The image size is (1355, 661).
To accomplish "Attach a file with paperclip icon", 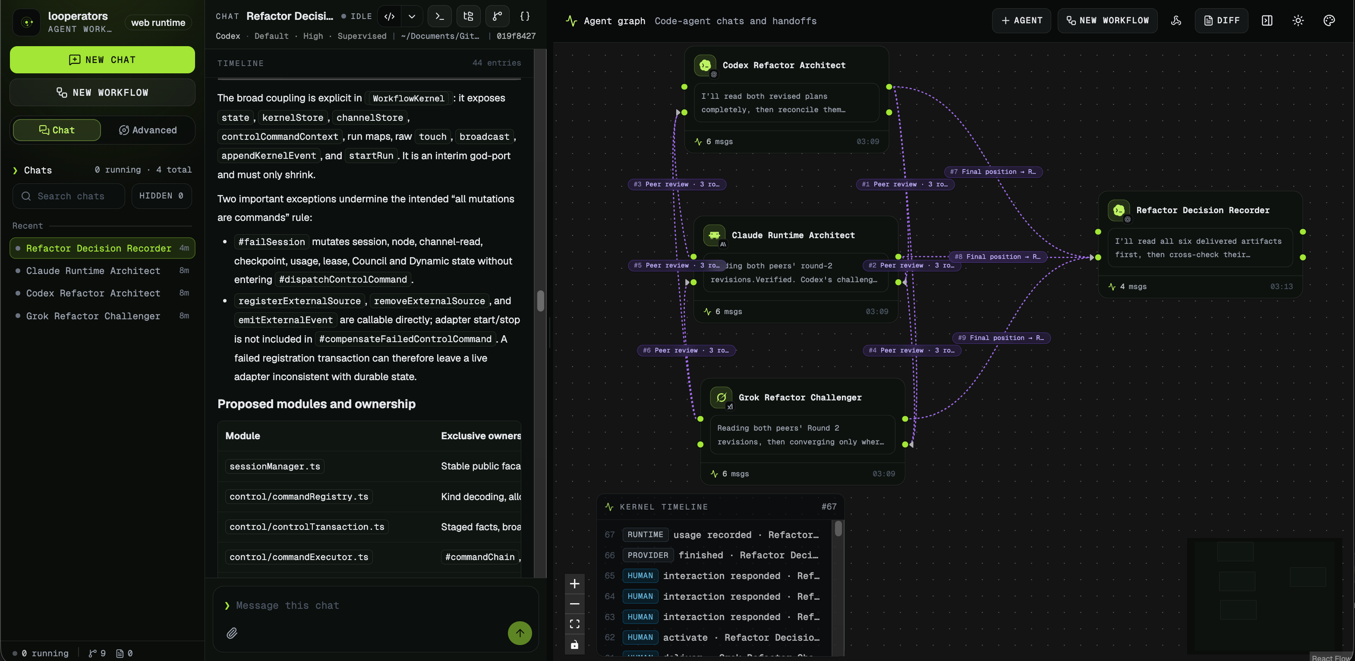I will pos(232,633).
